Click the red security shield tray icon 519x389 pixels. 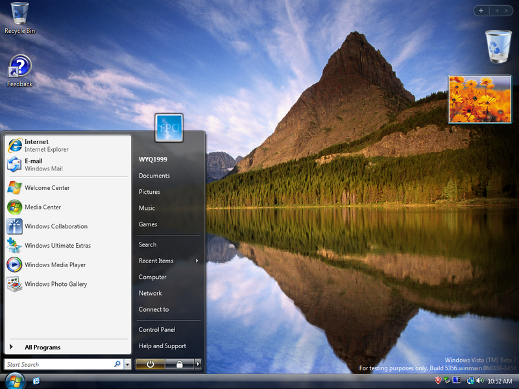[438, 381]
